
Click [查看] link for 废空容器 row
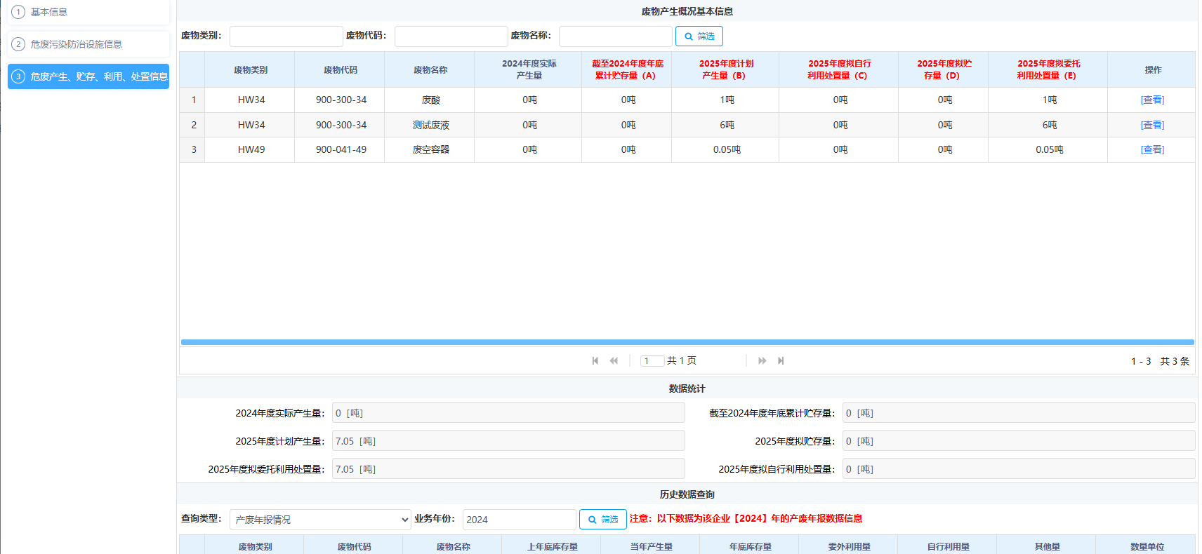click(x=1152, y=149)
